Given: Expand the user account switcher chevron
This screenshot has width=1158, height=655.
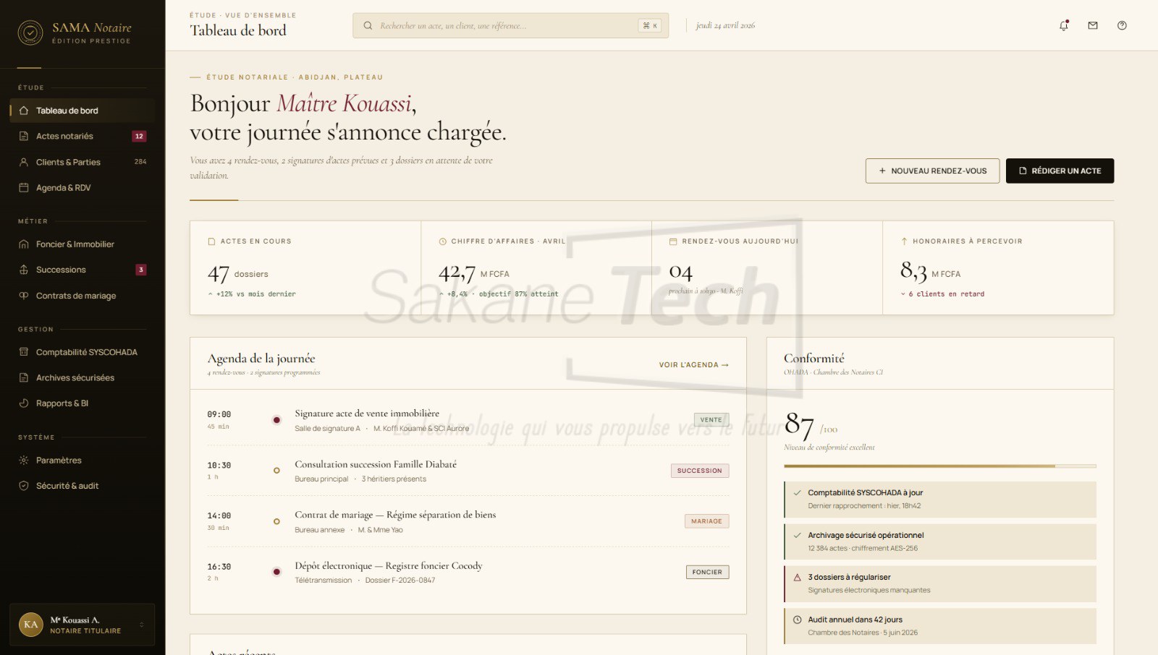Looking at the screenshot, I should click(x=142, y=625).
